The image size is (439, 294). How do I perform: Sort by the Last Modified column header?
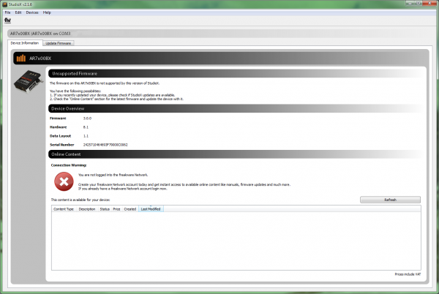coord(151,209)
